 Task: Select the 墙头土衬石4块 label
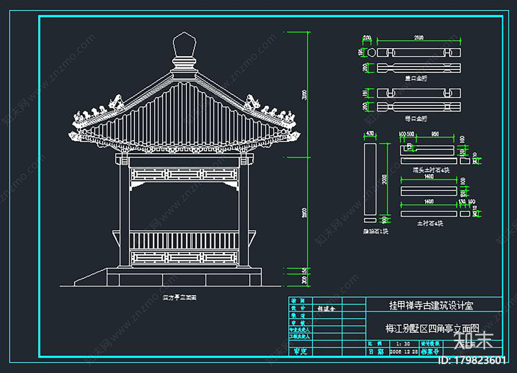[x=431, y=170]
